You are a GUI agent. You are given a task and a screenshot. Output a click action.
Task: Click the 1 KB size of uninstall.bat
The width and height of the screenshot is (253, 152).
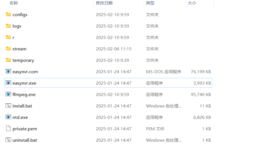[x=206, y=140]
